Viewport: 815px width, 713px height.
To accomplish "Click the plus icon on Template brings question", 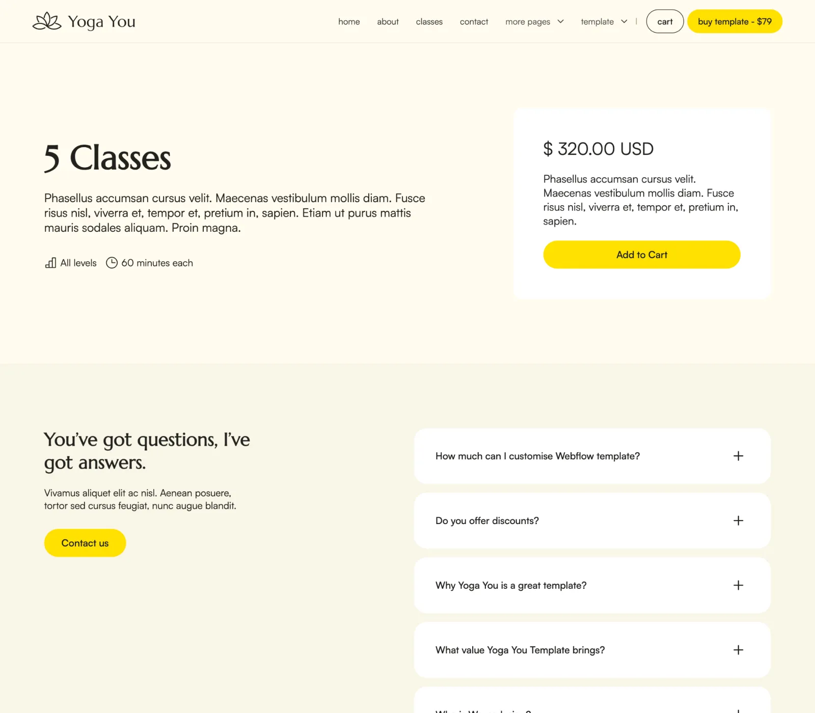I will point(738,650).
